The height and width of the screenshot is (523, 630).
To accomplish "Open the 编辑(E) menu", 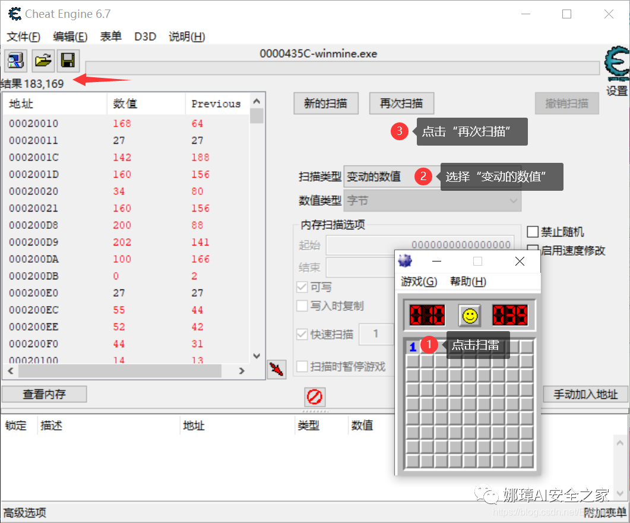I will click(70, 37).
